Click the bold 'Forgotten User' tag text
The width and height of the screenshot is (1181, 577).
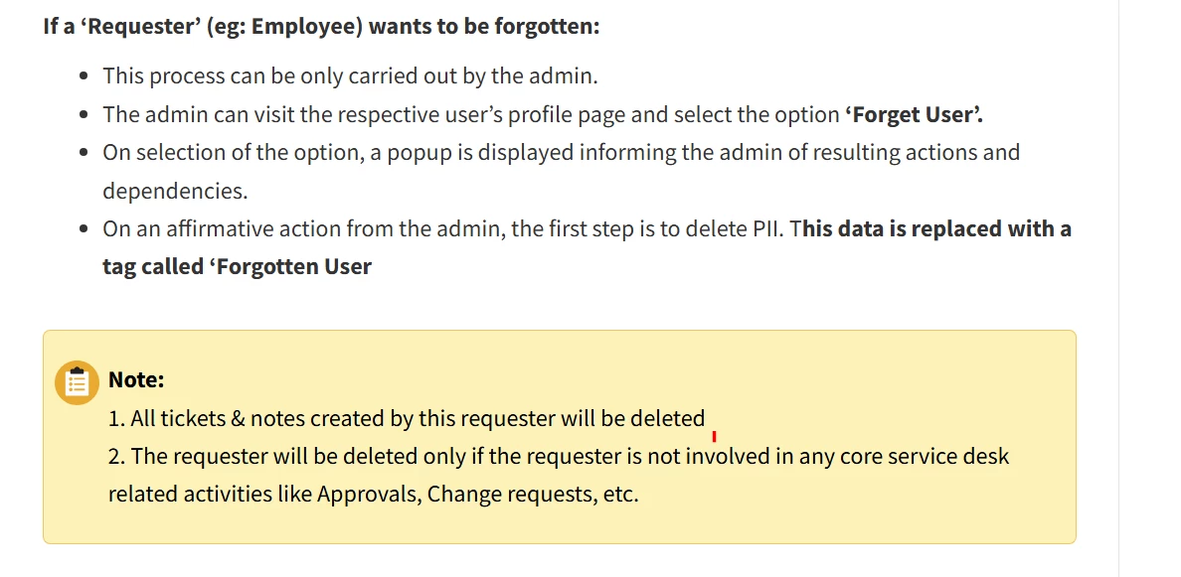pyautogui.click(x=293, y=266)
